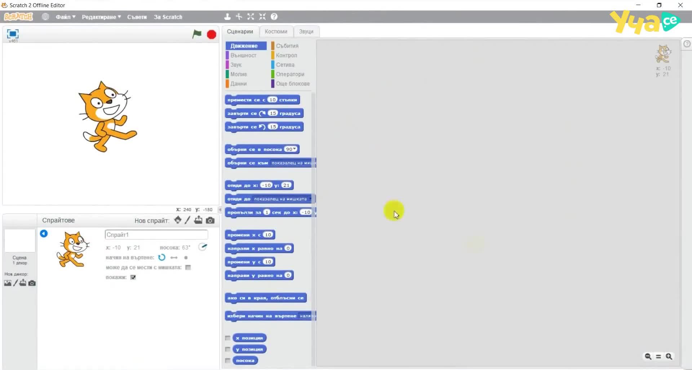Stop all scripts with red button
This screenshot has width=692, height=370.
click(x=212, y=35)
